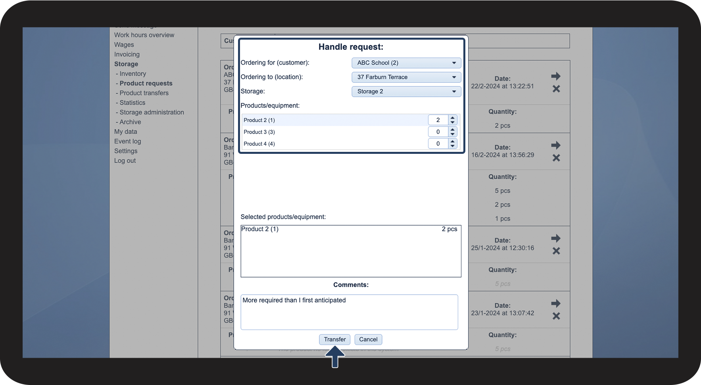Screen dimensions: 701x385
Task: Click the date text 22/2-2024 at 13:22:51
Action: 503,86
